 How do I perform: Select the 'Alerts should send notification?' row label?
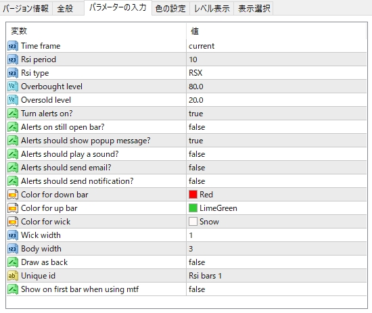coord(77,181)
